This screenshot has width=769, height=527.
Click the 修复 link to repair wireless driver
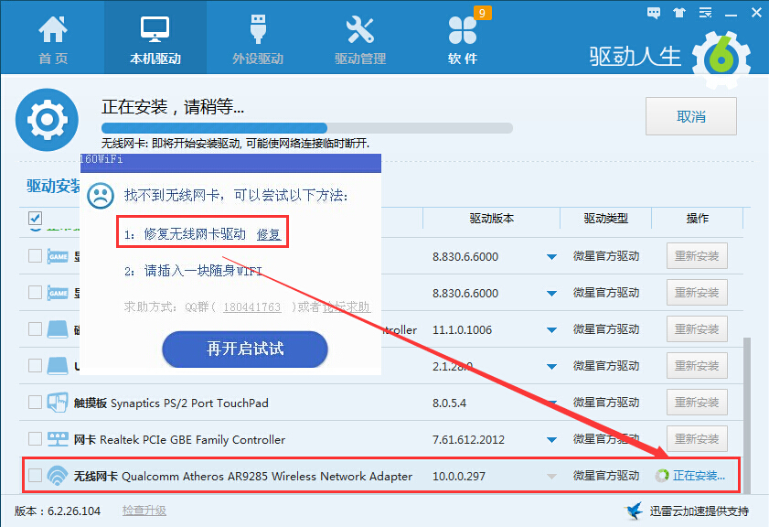coord(269,234)
